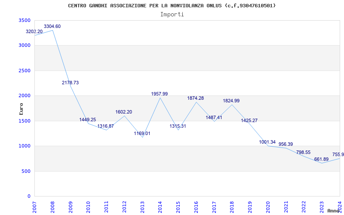Click the x-axis year 2009
Screen dimensions: 344x215
click(x=71, y=207)
